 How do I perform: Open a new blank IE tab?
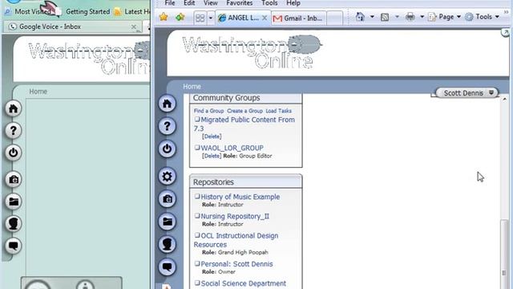click(x=335, y=18)
